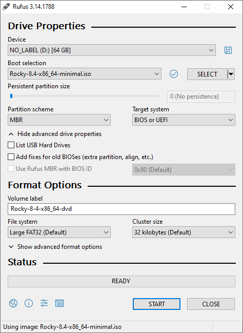Click the checksum checkmark circle icon

point(174,74)
